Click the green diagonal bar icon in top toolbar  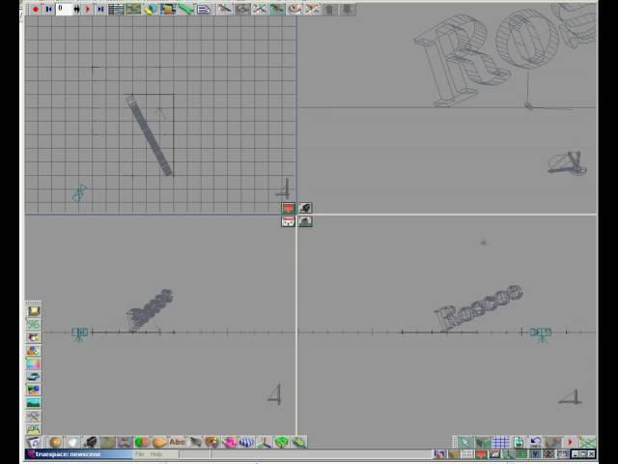click(185, 9)
